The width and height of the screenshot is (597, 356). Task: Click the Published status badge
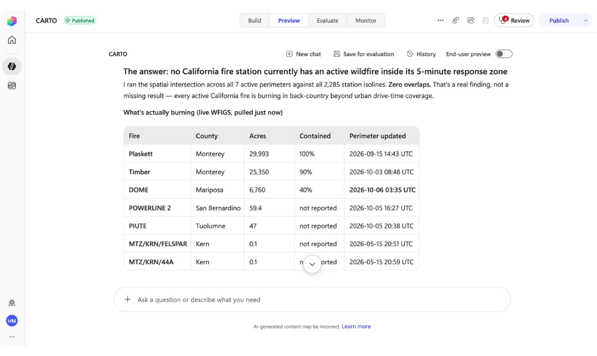click(80, 21)
